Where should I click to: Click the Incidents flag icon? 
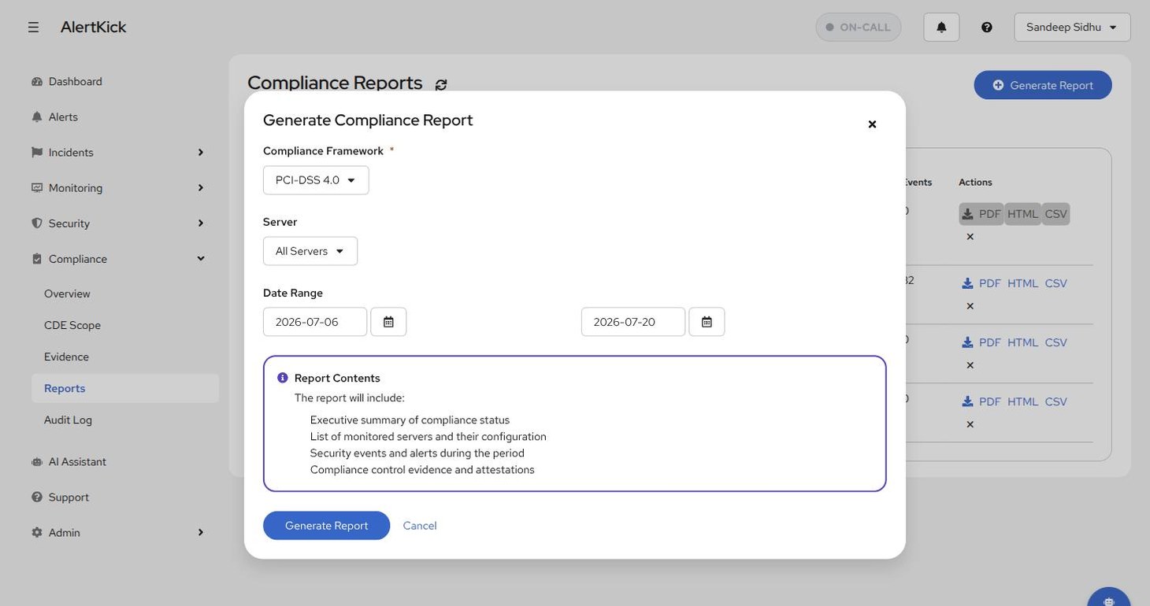click(x=36, y=153)
